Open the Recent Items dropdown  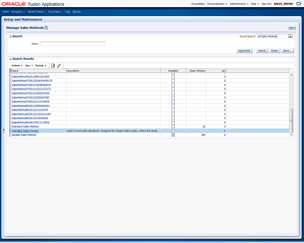click(x=37, y=12)
